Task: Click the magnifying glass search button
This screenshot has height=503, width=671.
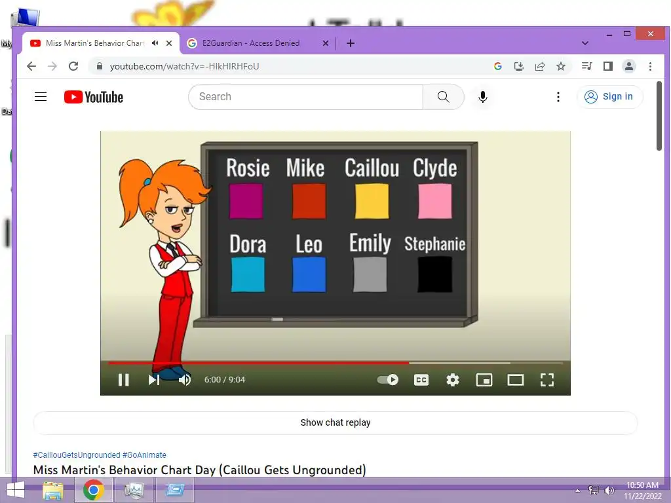Action: [x=444, y=97]
